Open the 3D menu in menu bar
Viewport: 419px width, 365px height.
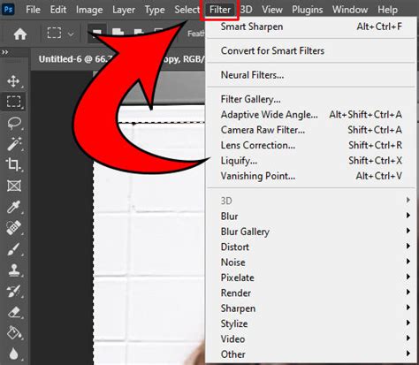[246, 10]
